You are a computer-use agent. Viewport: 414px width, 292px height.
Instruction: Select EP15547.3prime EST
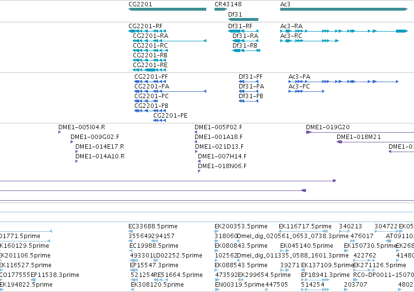tap(134, 270)
